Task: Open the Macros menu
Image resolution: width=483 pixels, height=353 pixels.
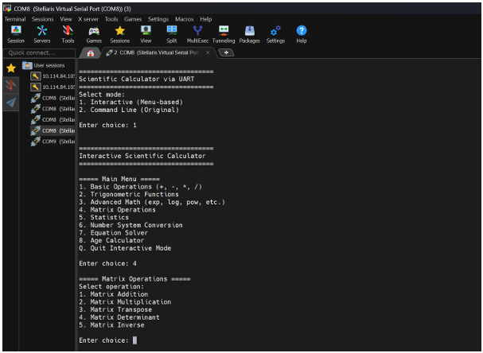Action: click(x=185, y=18)
